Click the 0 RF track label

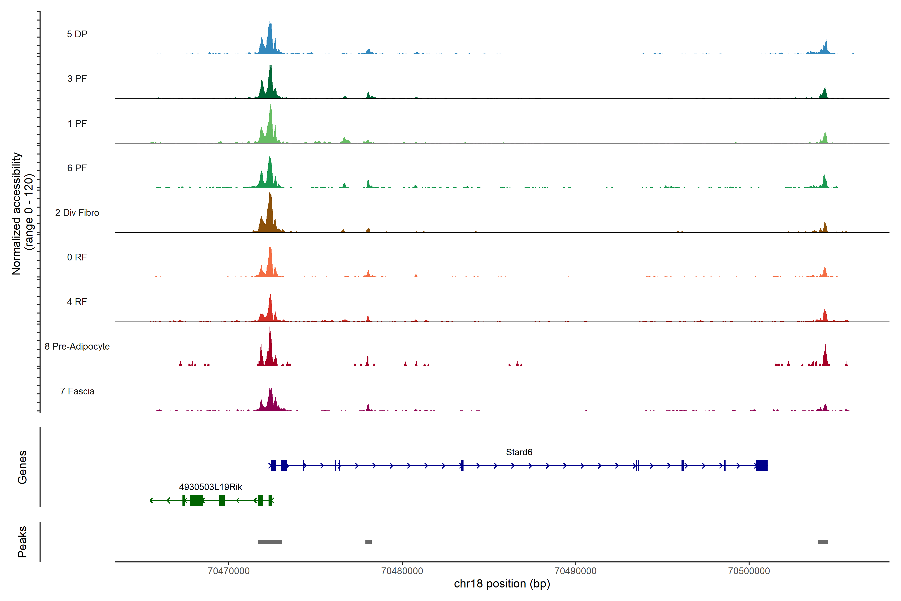(77, 257)
